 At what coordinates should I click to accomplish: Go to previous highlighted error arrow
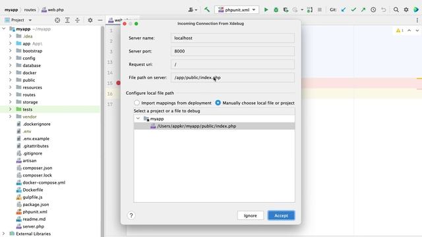(409, 30)
